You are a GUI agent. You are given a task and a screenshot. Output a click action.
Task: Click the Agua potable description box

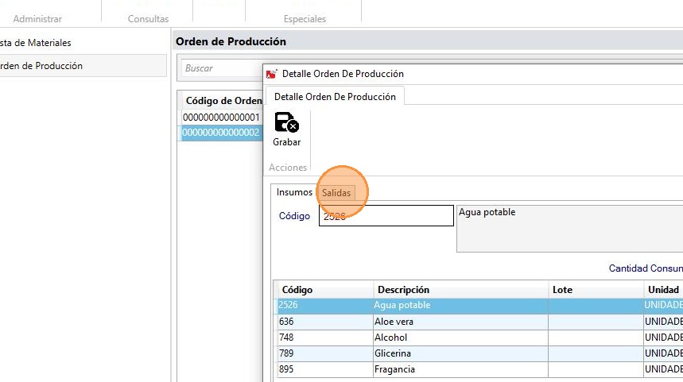(569, 228)
